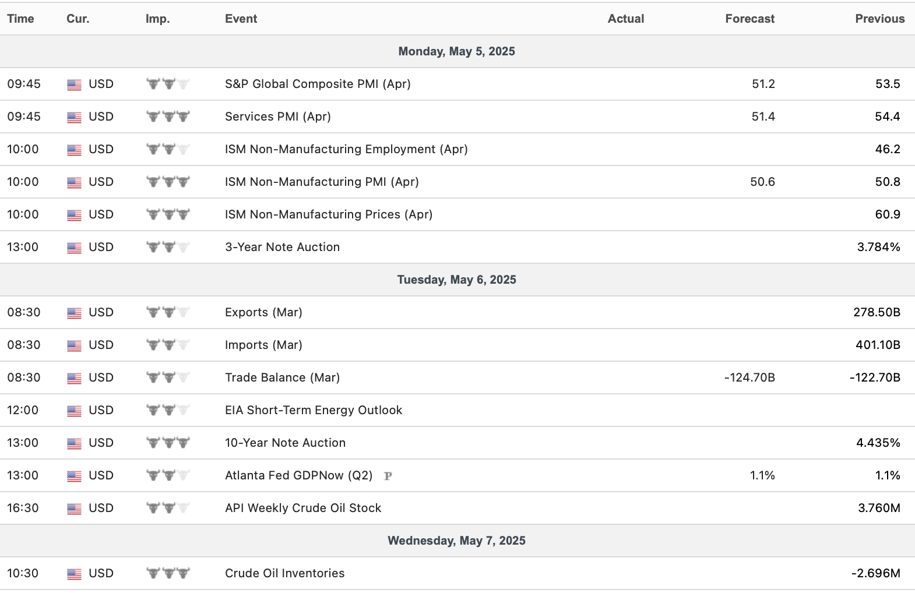Click the Time column header
915x593 pixels.
click(x=20, y=19)
